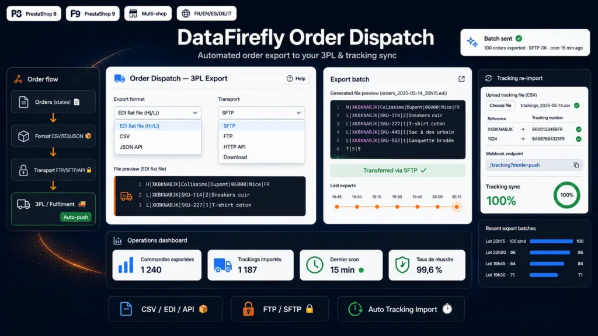Click the Auto Tracking Import feature button
Viewport: 598px width, 336px height.
pyautogui.click(x=401, y=309)
